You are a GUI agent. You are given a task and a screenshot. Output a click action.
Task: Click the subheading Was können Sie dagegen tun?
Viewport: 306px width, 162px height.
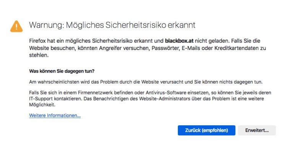[x=62, y=71]
